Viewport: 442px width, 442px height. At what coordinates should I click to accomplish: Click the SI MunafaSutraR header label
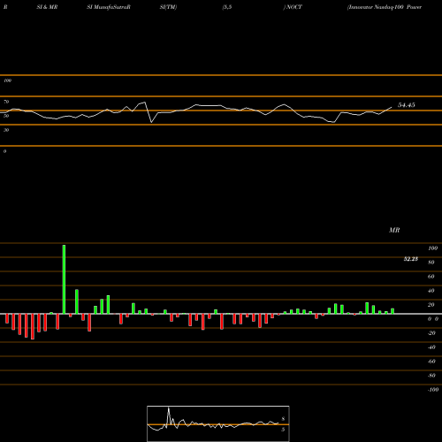point(109,7)
